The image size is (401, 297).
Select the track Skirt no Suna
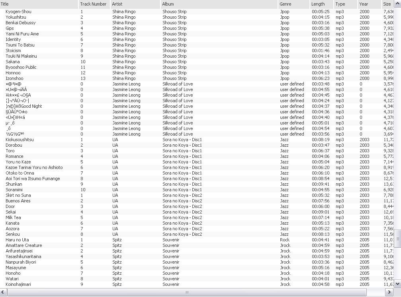pyautogui.click(x=18, y=195)
